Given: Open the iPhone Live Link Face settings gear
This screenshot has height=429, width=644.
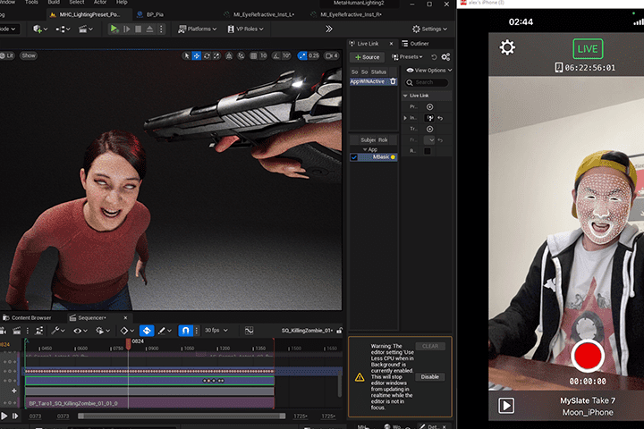Looking at the screenshot, I should click(x=507, y=47).
